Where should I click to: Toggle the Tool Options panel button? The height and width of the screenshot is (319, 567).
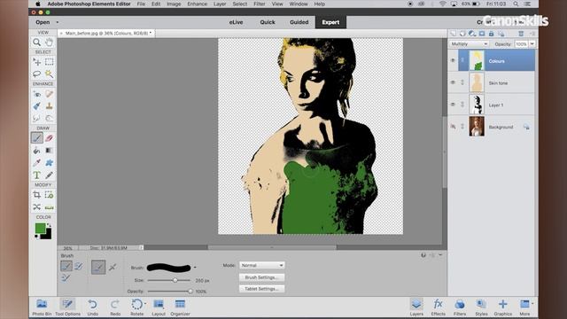[x=67, y=307]
